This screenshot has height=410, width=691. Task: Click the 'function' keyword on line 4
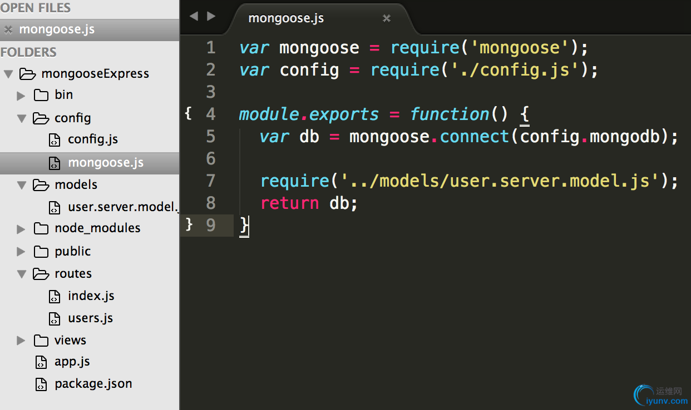pos(450,114)
